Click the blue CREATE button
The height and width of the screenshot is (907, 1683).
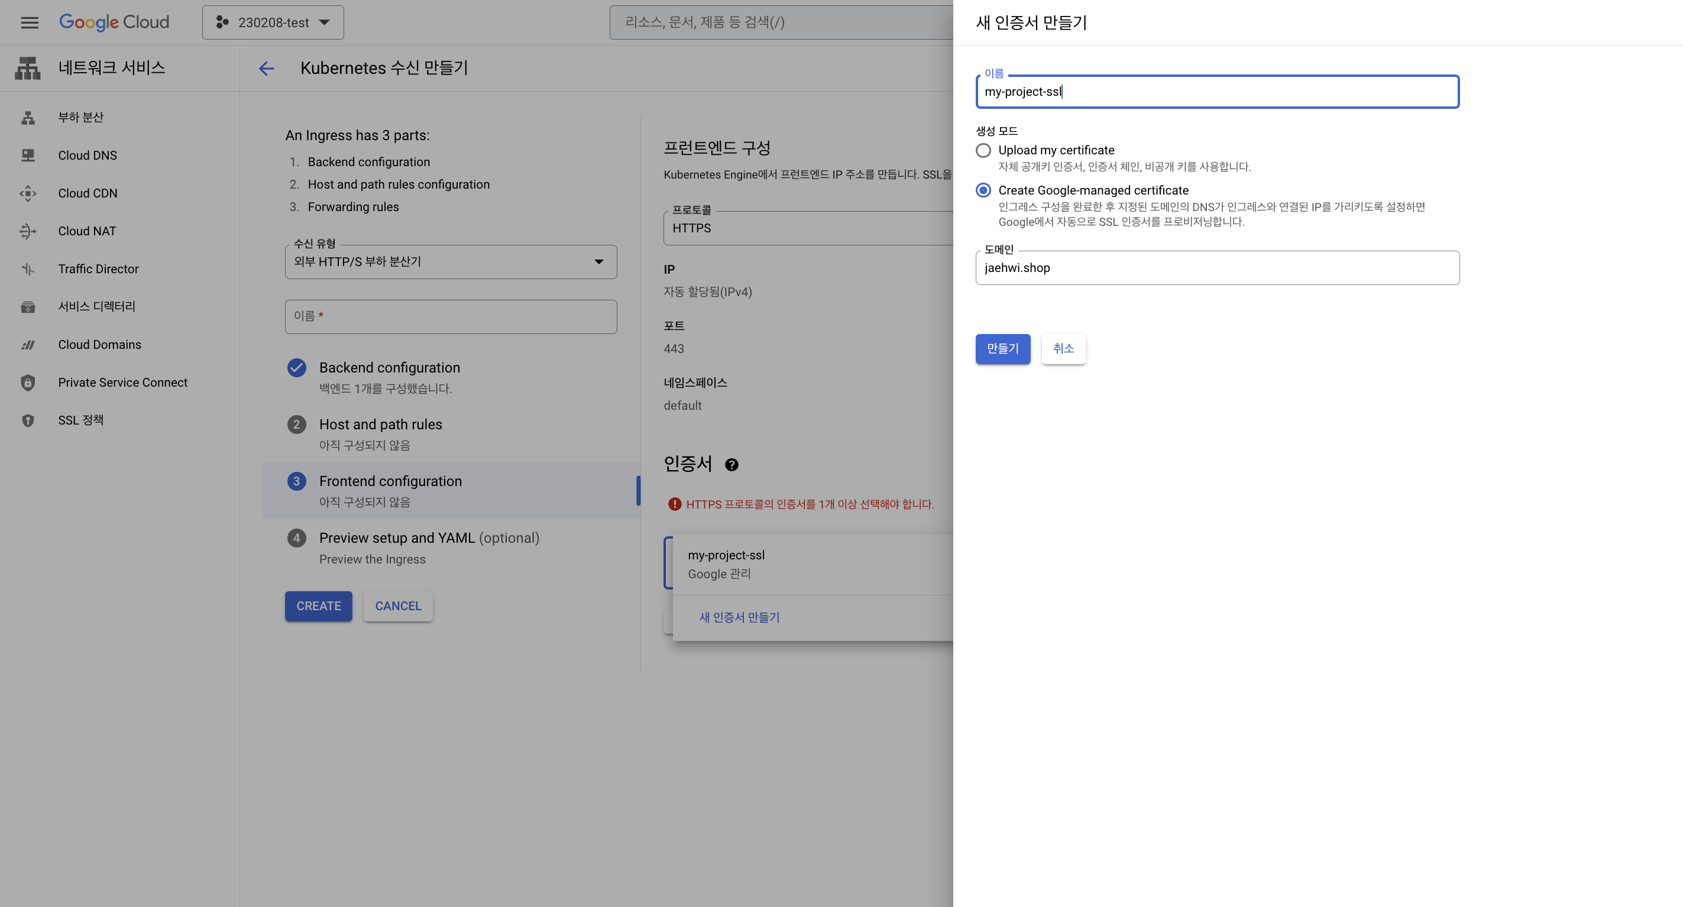[318, 607]
